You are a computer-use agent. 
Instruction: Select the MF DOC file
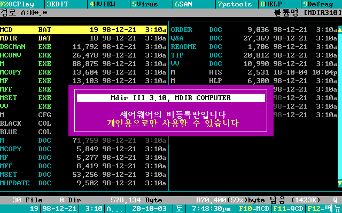83,158
